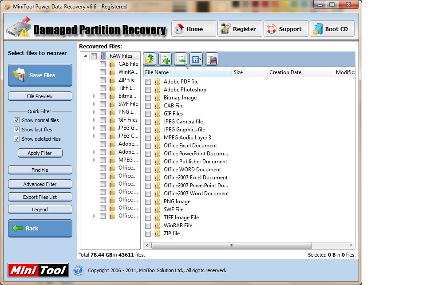Viewport: 426px width, 285px height.
Task: Click the folder icon beside Office2007 Excel Document
Action: pyautogui.click(x=157, y=178)
